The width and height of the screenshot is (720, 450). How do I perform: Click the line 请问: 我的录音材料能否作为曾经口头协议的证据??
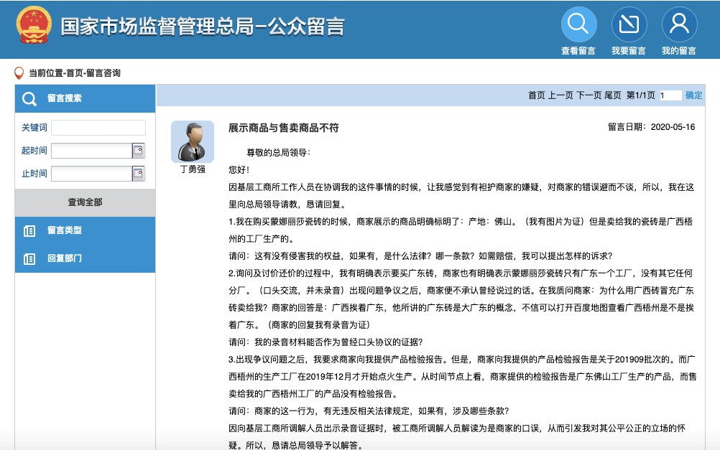pyautogui.click(x=326, y=342)
